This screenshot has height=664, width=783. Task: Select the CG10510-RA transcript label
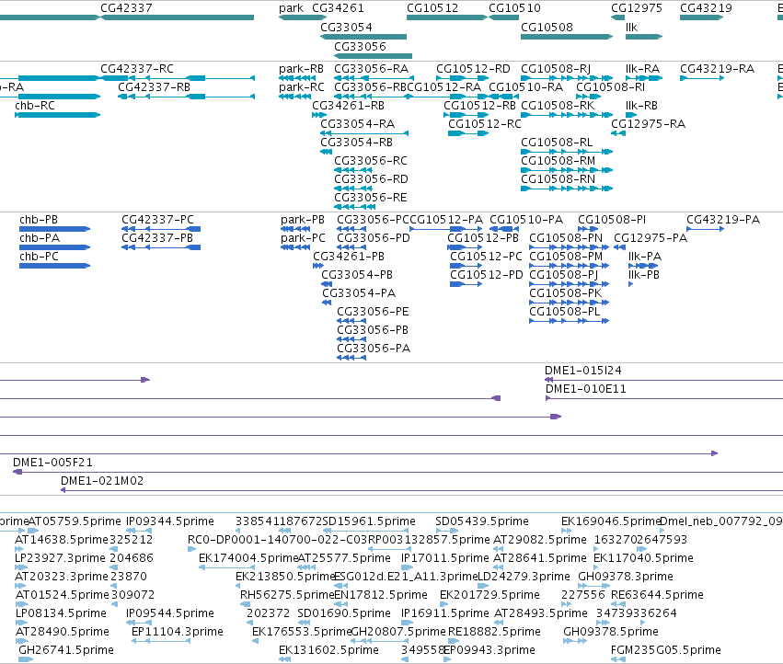click(525, 86)
